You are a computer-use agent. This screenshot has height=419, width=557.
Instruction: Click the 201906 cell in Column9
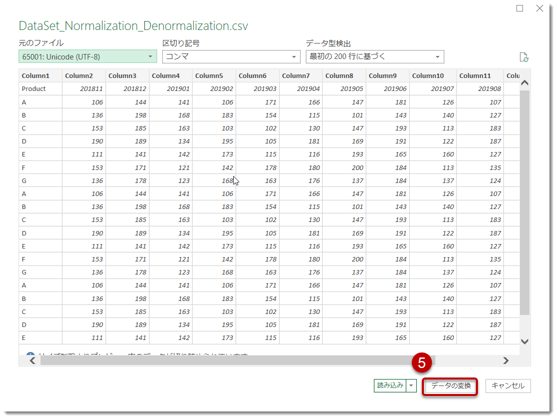[387, 89]
